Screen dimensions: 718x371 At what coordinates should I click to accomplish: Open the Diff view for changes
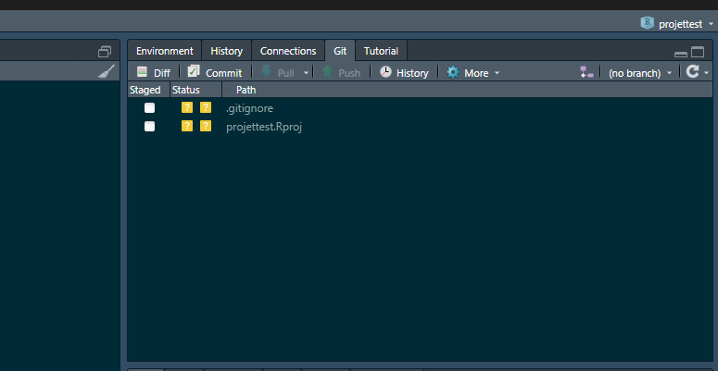click(x=154, y=72)
